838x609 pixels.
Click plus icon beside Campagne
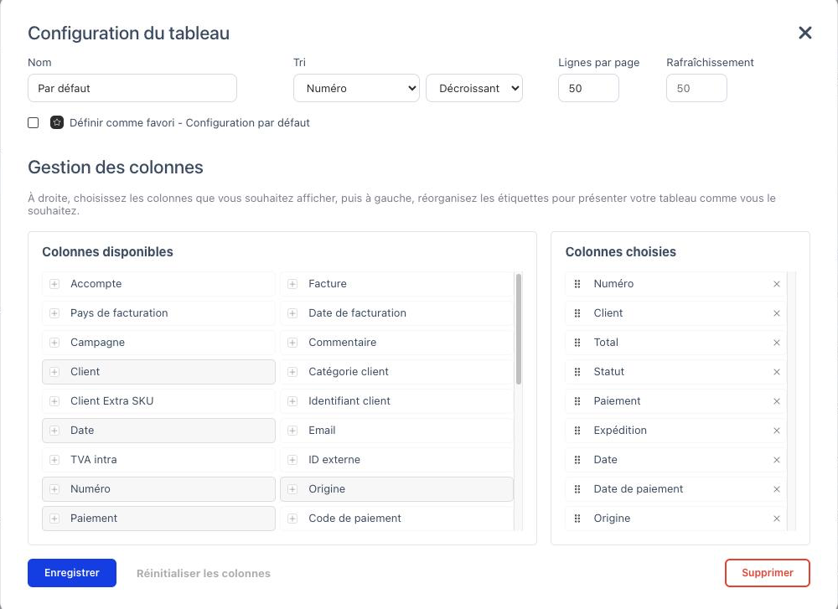pos(54,343)
